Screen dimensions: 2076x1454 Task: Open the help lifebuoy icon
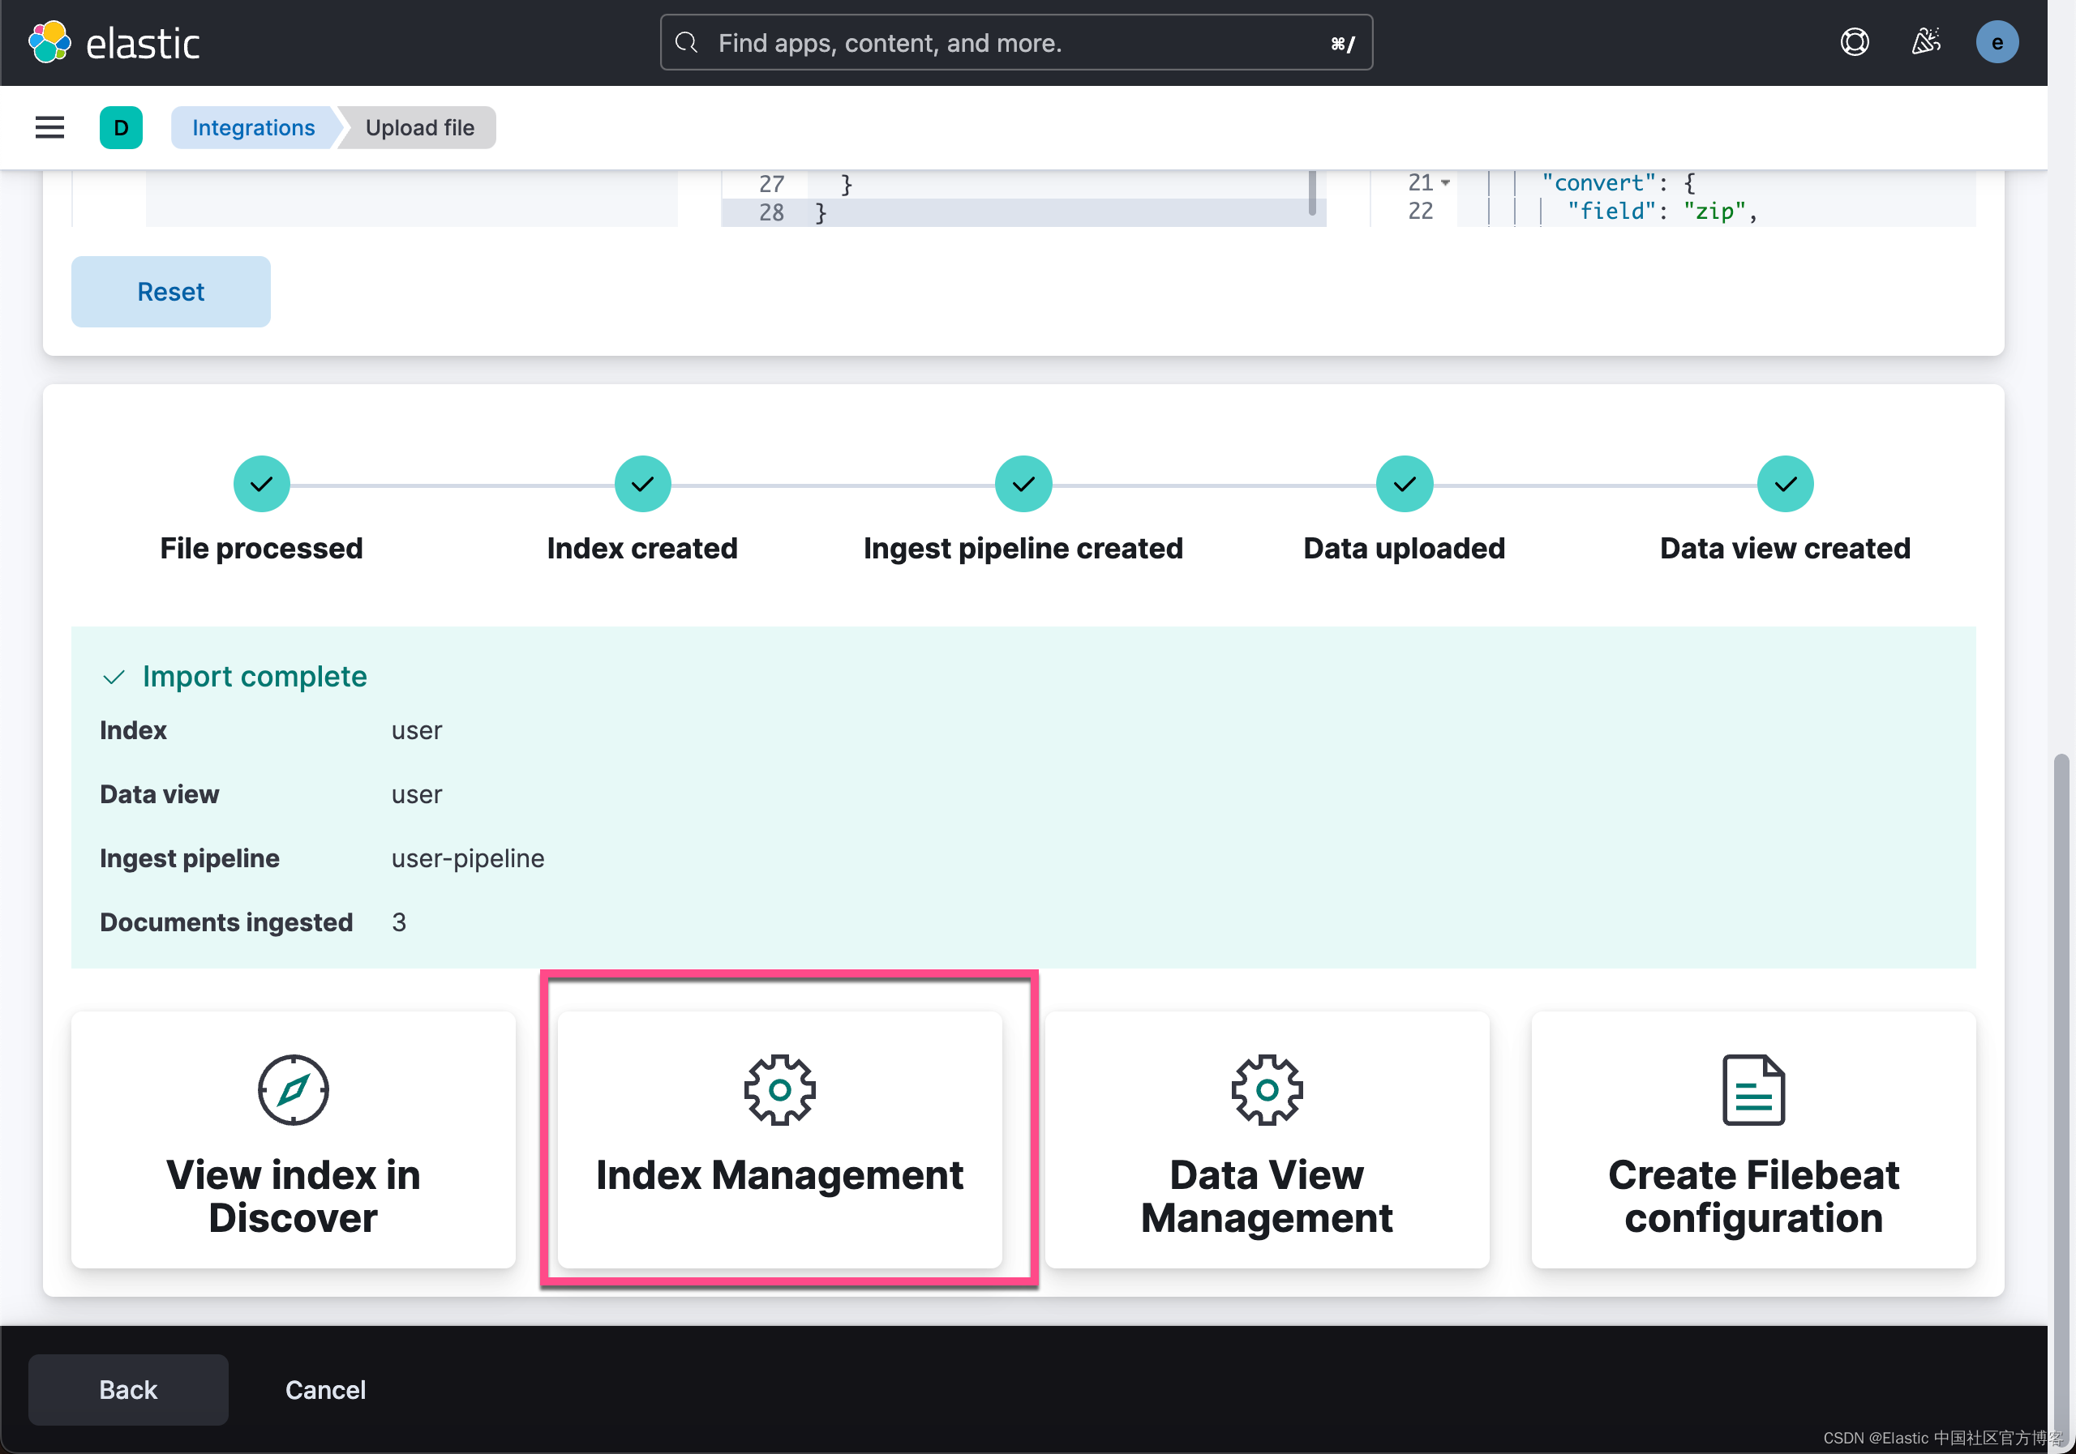[1855, 41]
